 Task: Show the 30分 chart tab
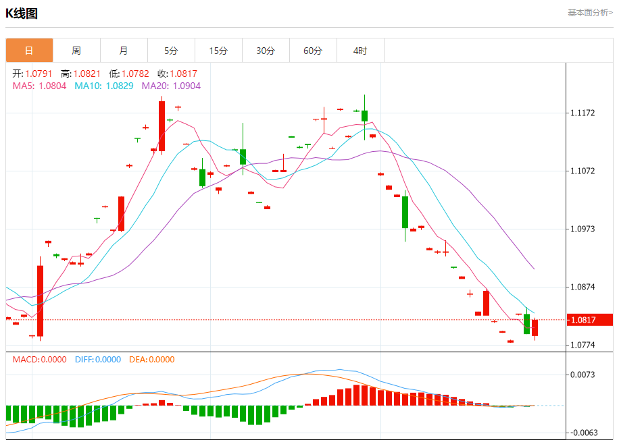coord(266,51)
